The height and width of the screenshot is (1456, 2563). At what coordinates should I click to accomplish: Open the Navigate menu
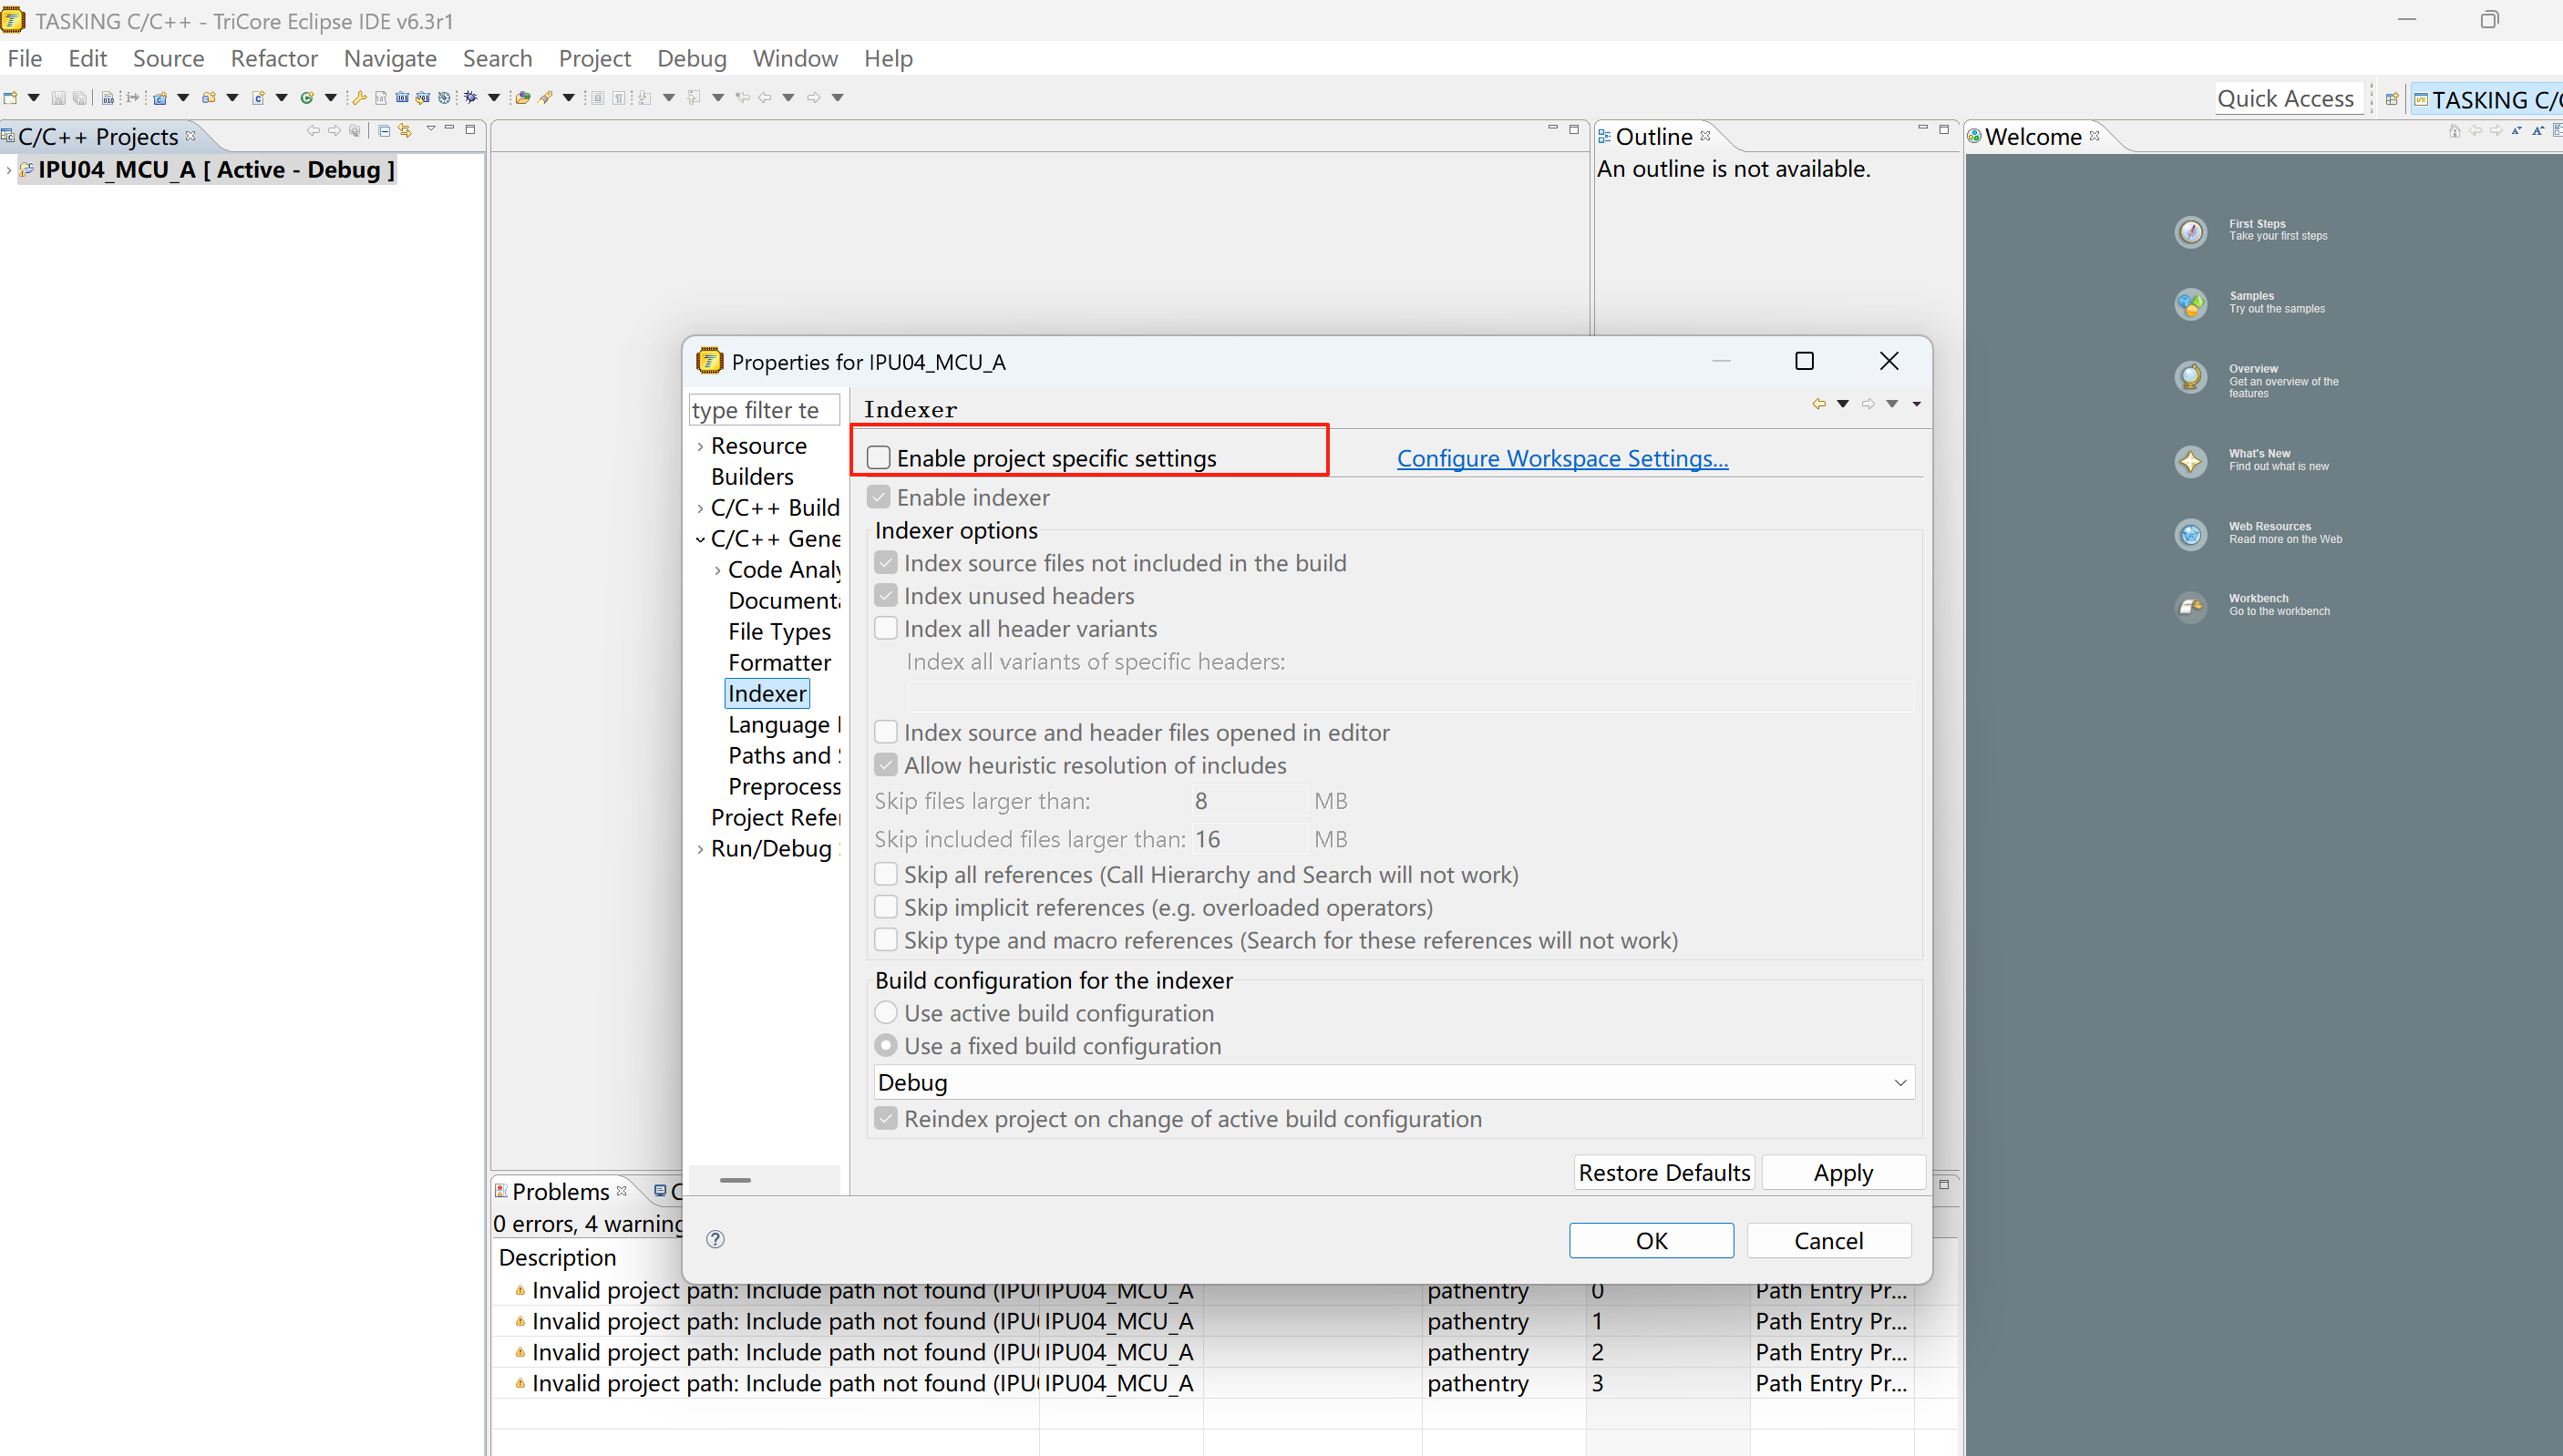390,59
